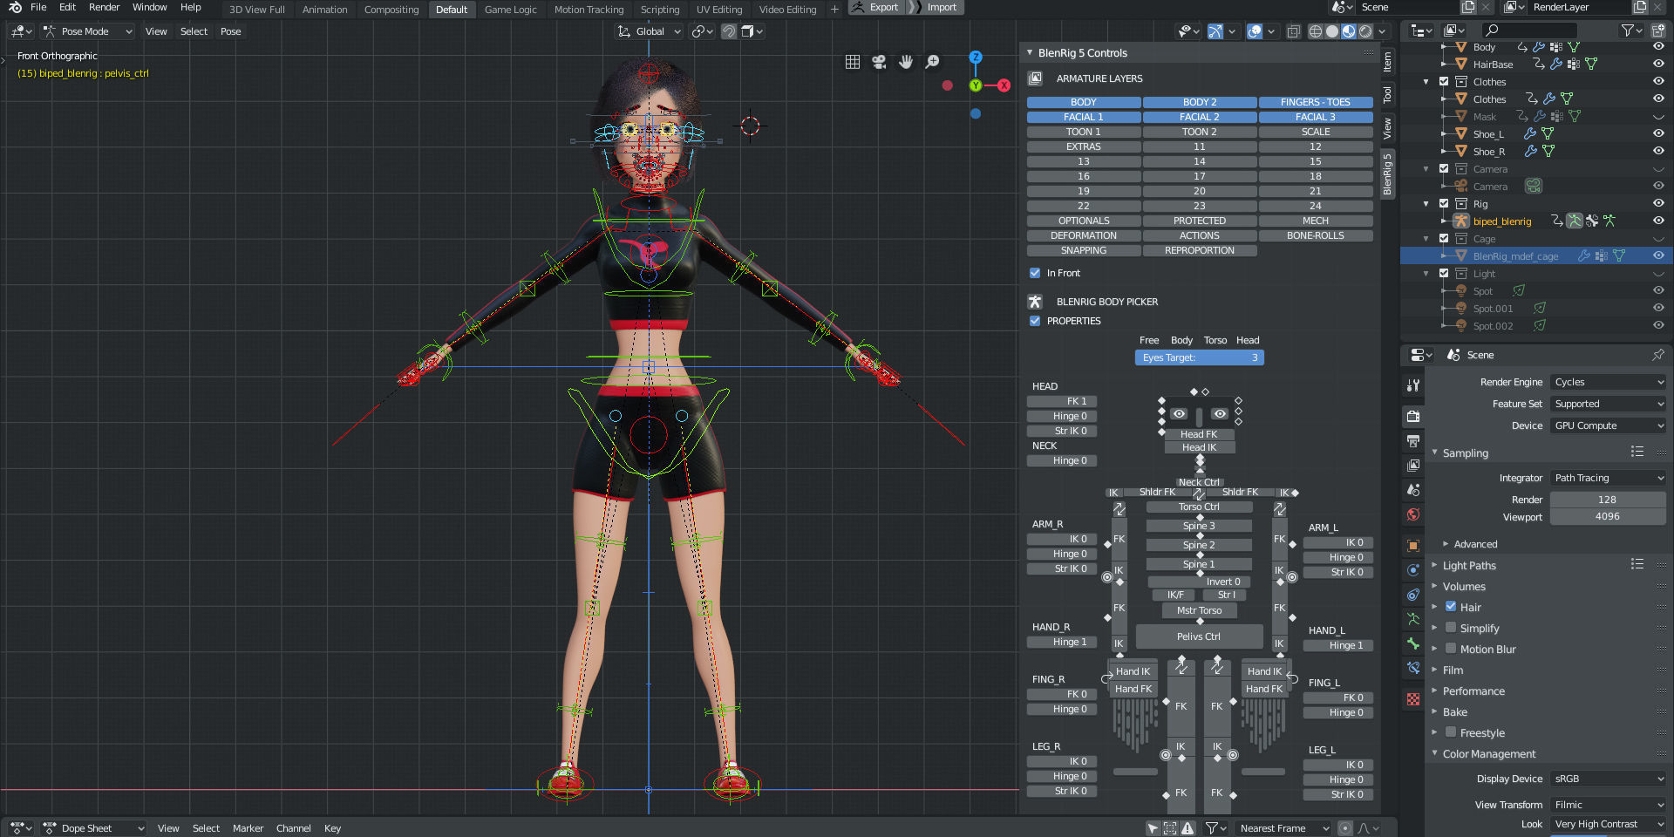Open Device GPU Compute dropdown
The height and width of the screenshot is (837, 1674).
tap(1609, 425)
